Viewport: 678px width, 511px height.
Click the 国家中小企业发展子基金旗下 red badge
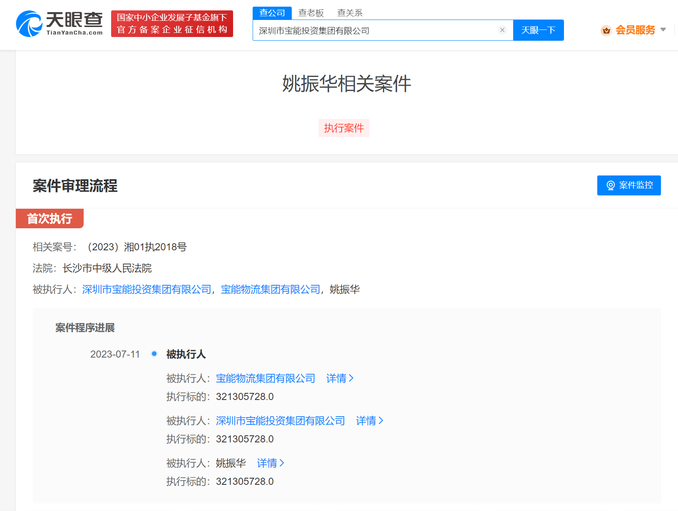pos(171,24)
